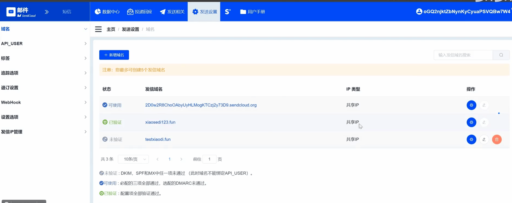Open the account username oGQ2njkt... menu
Image resolution: width=512 pixels, height=203 pixels.
pos(467,11)
